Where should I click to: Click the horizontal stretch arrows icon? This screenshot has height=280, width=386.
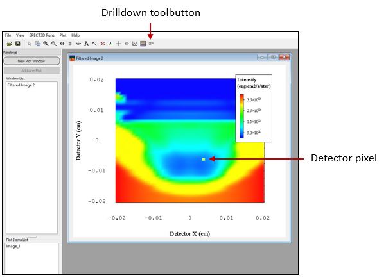coord(61,44)
